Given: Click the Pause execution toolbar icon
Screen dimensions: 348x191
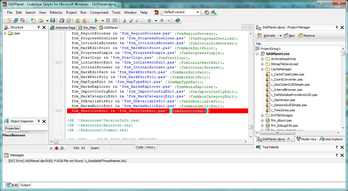Looking at the screenshot, I should (x=108, y=20).
